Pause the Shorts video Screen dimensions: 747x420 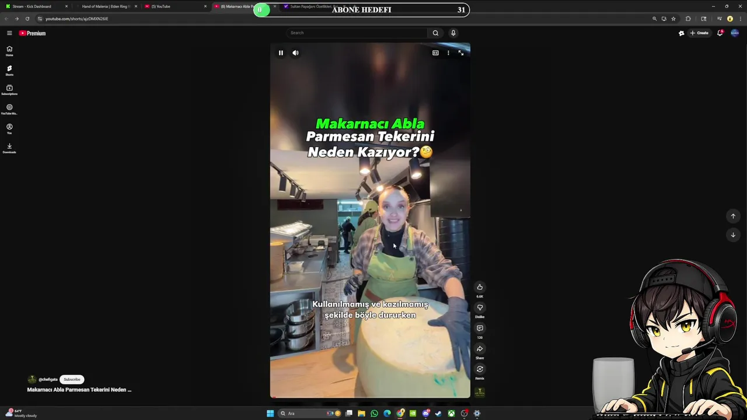[281, 52]
